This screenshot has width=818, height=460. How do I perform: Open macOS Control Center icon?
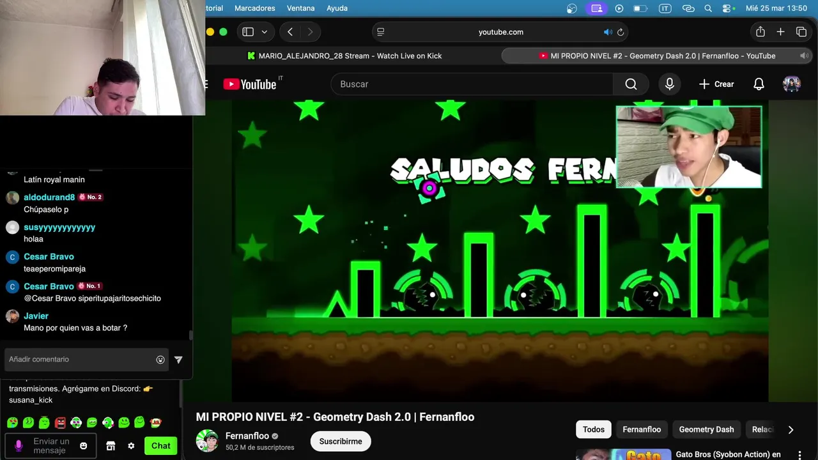(x=727, y=8)
